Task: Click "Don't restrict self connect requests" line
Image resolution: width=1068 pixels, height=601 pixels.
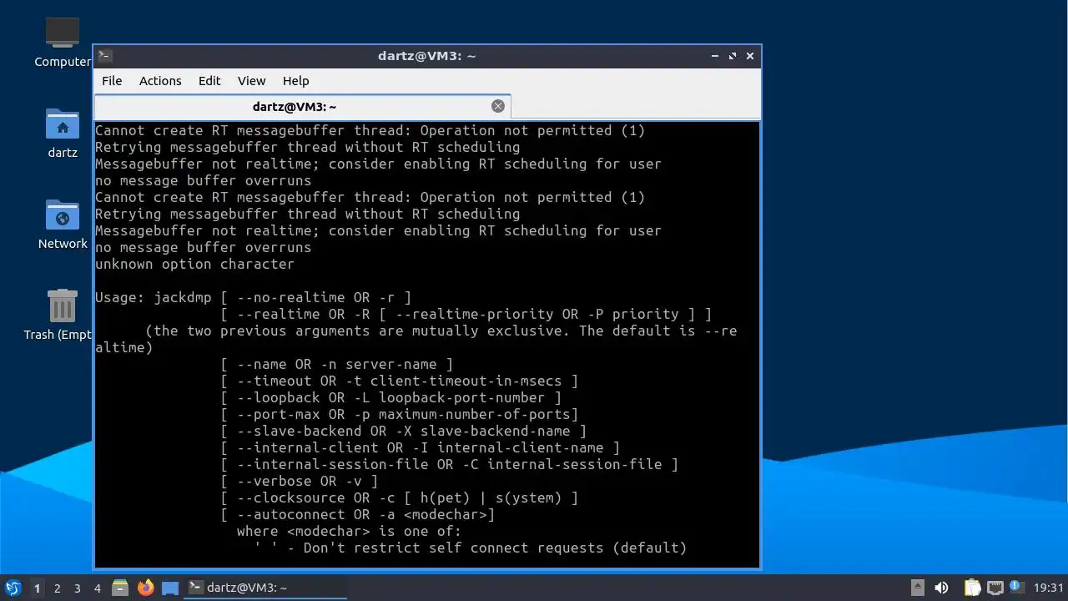Action: click(470, 548)
